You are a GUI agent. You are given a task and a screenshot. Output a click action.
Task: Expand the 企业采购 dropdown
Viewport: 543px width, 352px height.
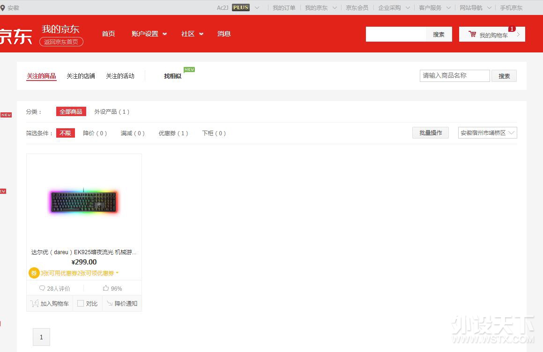point(408,7)
